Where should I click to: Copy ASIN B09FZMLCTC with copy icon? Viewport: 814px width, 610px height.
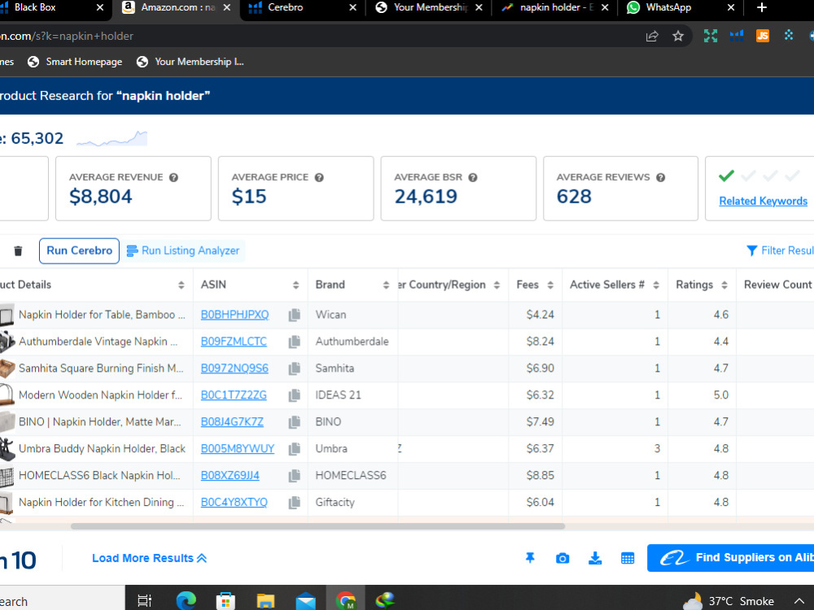click(x=295, y=342)
